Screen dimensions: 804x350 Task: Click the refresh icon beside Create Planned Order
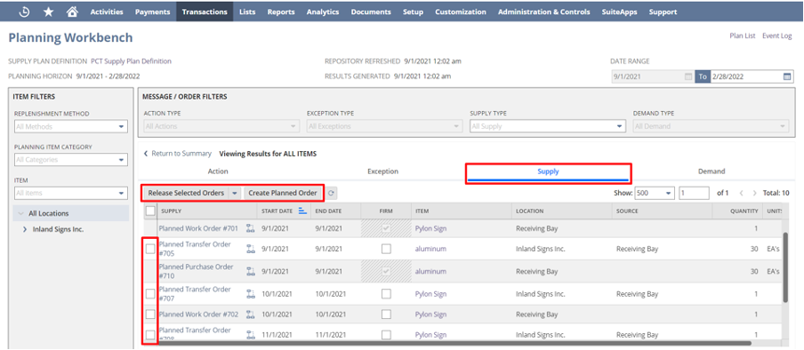[331, 193]
